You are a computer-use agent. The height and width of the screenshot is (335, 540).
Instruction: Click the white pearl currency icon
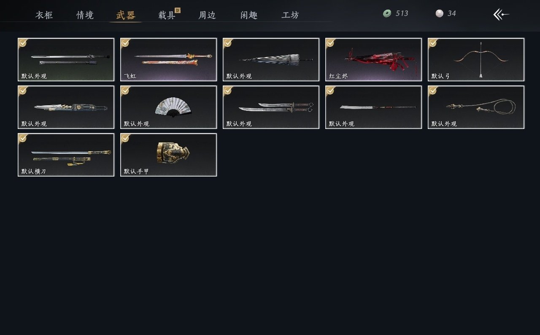tap(440, 13)
